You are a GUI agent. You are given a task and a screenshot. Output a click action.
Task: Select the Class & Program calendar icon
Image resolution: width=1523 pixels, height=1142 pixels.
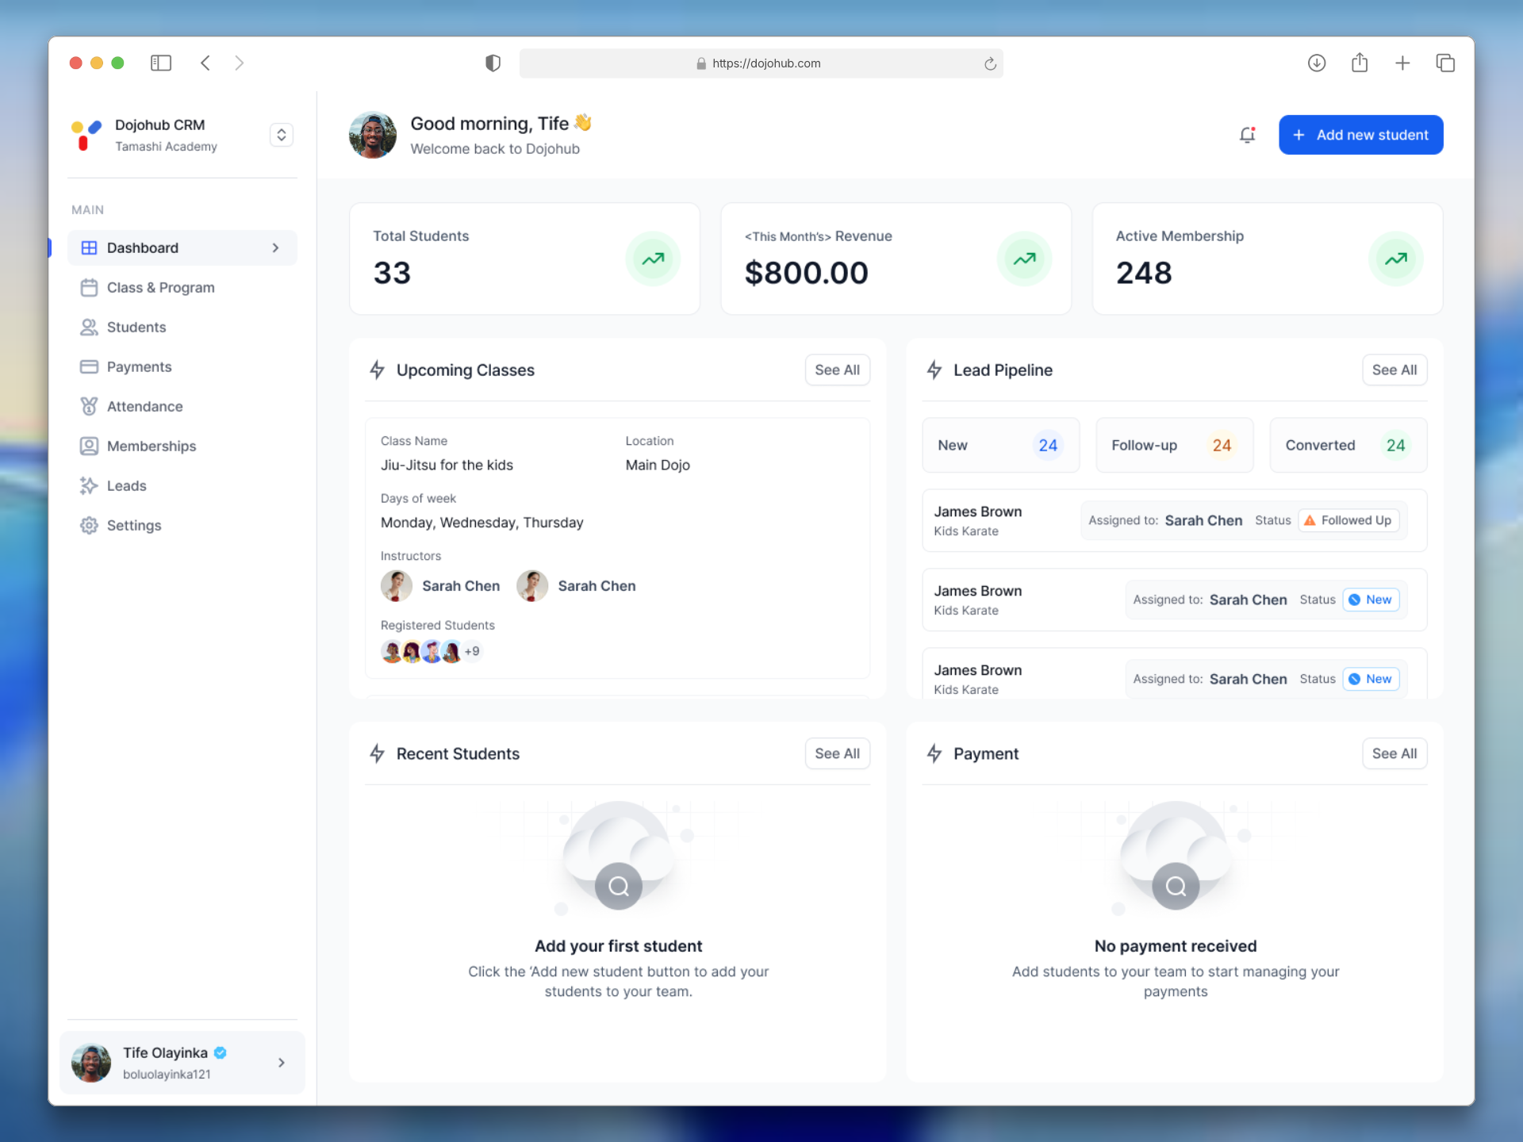click(90, 287)
